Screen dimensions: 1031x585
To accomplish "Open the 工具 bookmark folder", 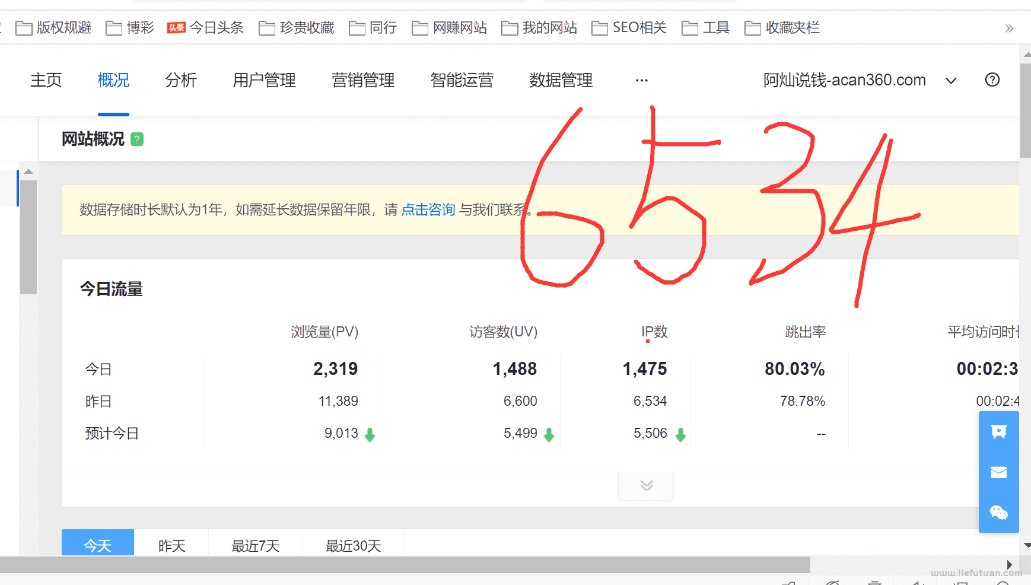I will click(705, 27).
